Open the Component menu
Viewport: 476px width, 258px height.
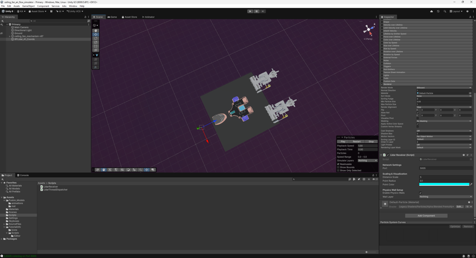pos(43,6)
